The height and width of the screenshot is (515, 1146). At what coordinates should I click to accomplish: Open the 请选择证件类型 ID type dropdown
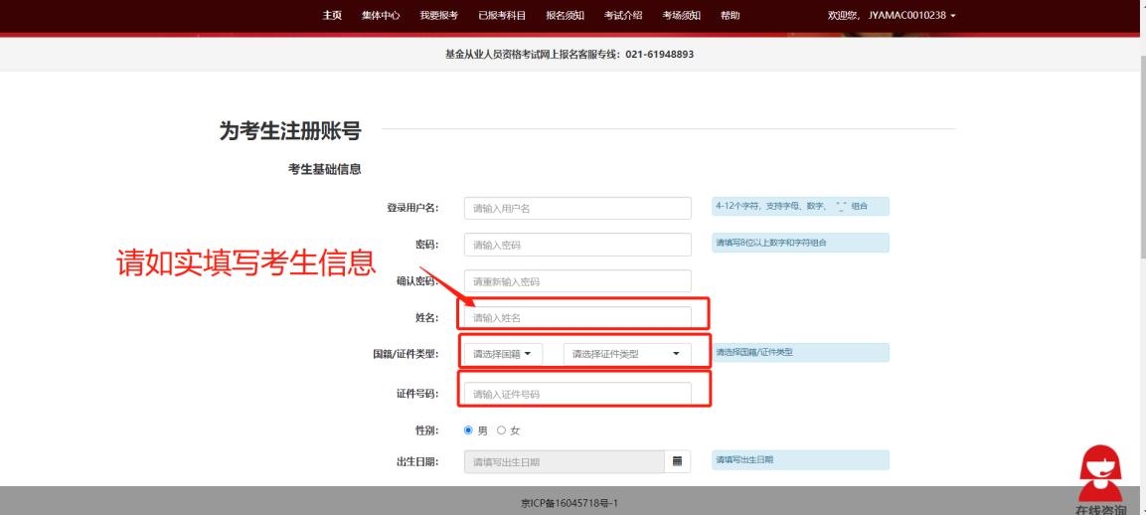point(626,354)
